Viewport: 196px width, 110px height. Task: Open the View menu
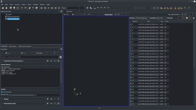[x=11, y=5]
